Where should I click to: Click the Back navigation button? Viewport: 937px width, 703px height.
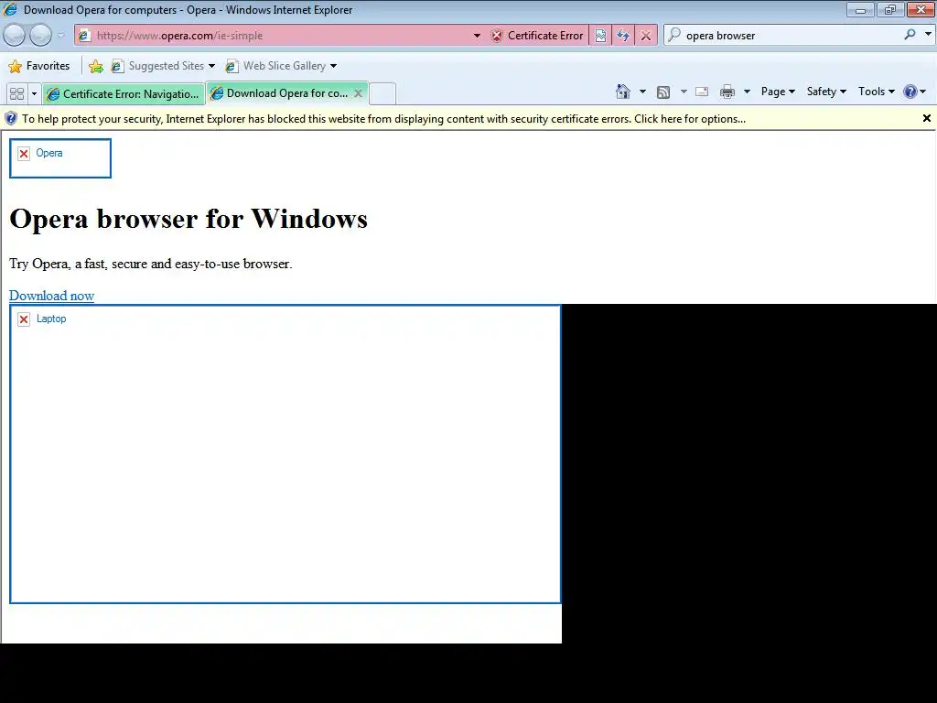tap(15, 36)
